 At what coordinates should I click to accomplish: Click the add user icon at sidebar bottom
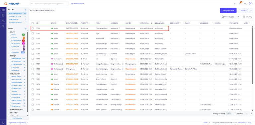click(3, 122)
